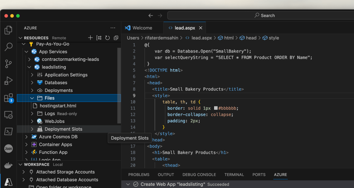Image resolution: width=354 pixels, height=188 pixels.
Task: Expand Attached Storage Accounts
Action: coord(24,172)
